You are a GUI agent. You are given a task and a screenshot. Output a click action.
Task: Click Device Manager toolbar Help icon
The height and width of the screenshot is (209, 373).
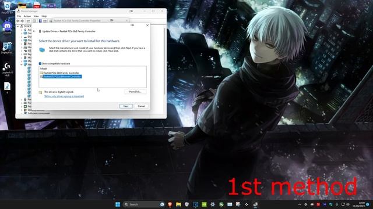(40, 21)
